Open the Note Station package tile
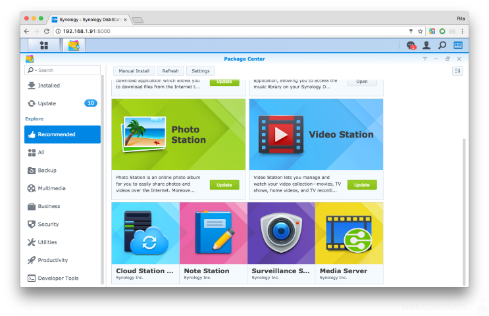 213,243
